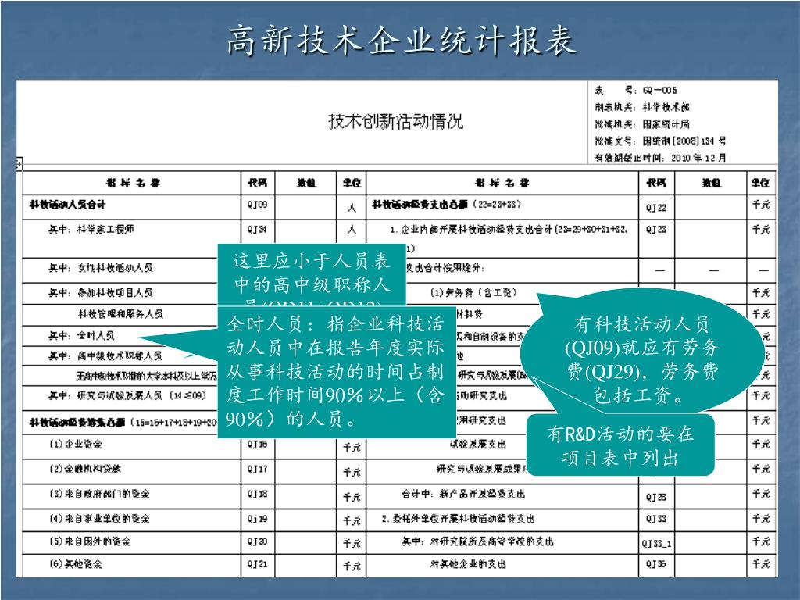Click code cell QJ09
The image size is (800, 600).
(x=258, y=205)
